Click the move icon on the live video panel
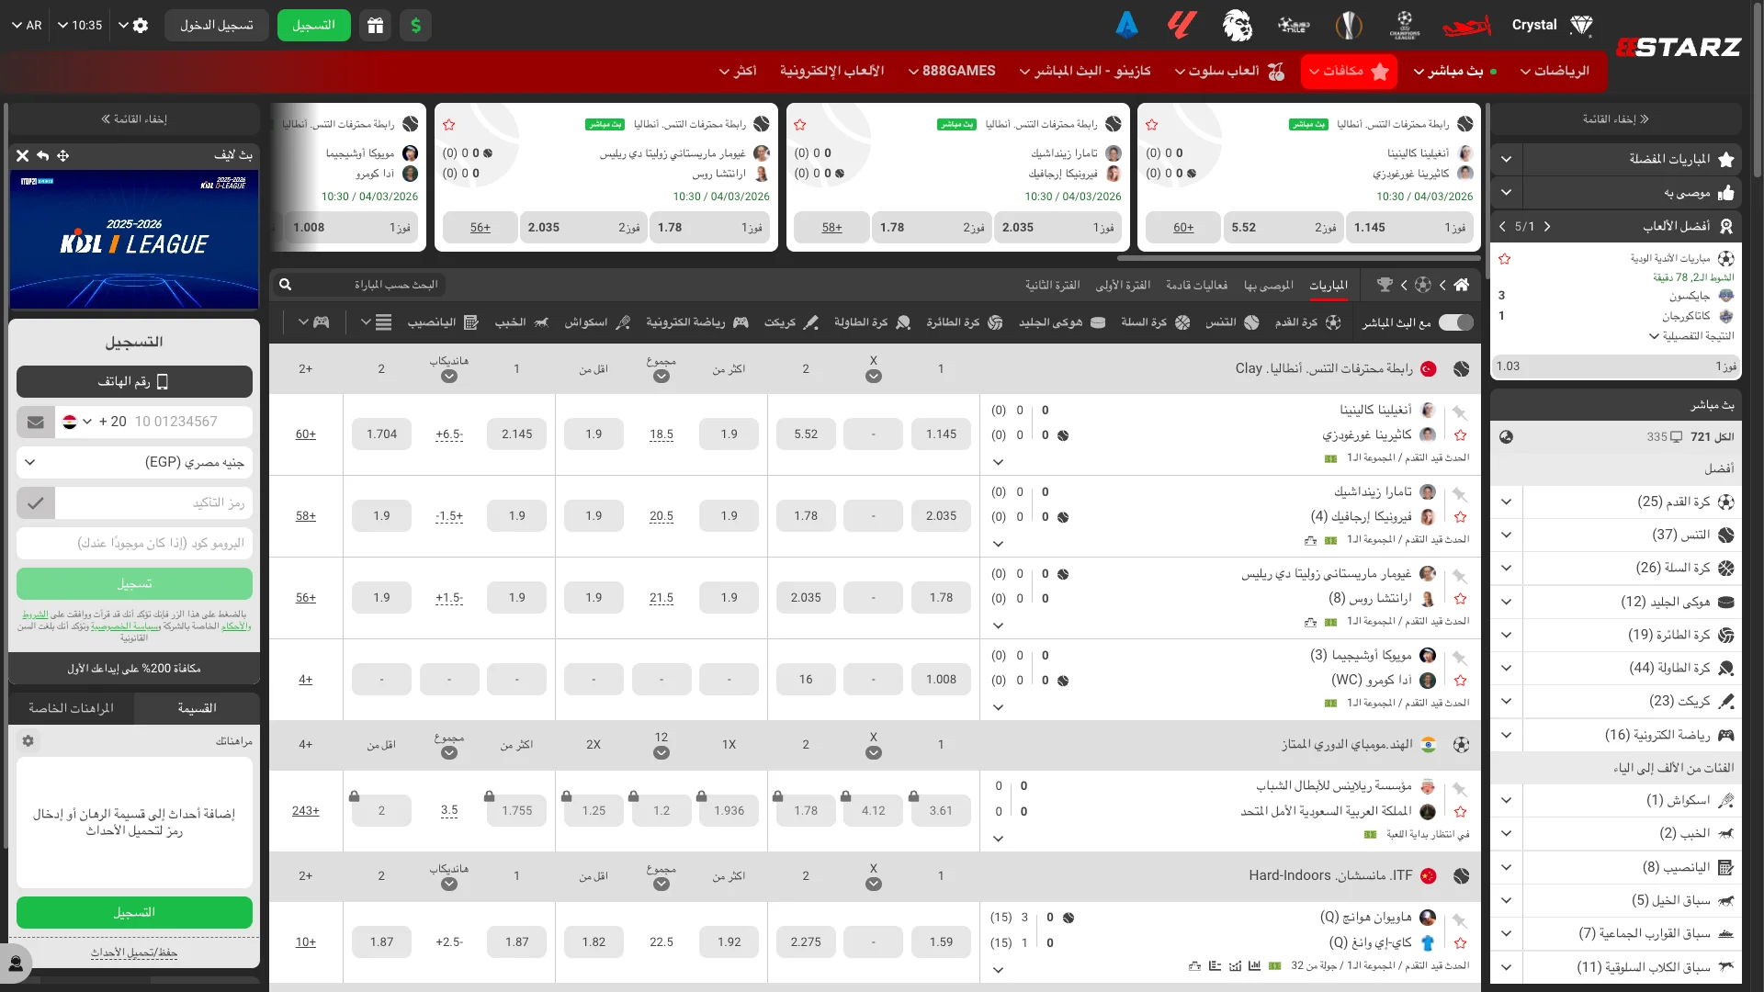The height and width of the screenshot is (992, 1764). click(x=63, y=156)
